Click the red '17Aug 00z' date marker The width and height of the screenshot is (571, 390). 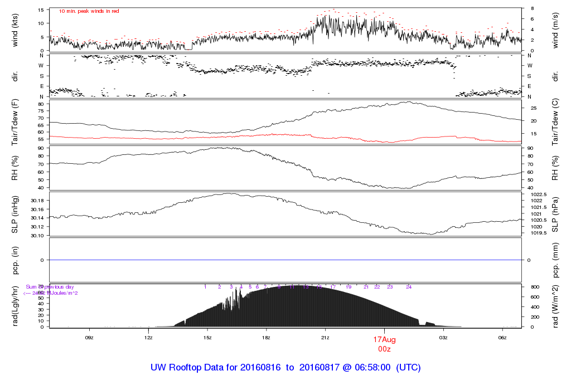(384, 344)
